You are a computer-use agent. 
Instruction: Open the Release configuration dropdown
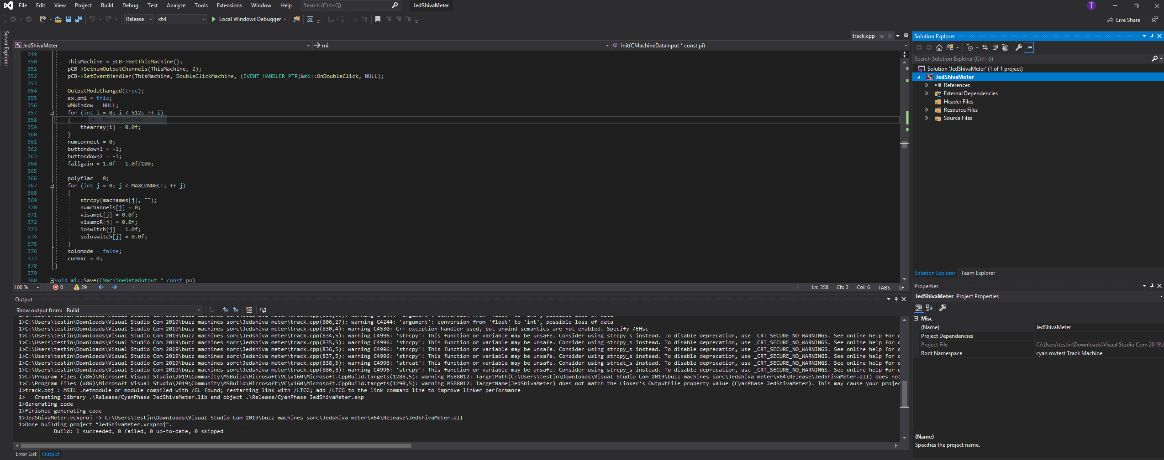tap(139, 19)
